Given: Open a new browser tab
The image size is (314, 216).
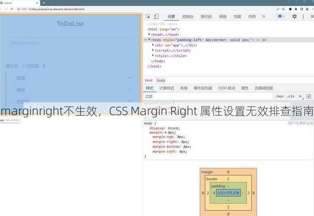Looking at the screenshot, I should pyautogui.click(x=44, y=3).
